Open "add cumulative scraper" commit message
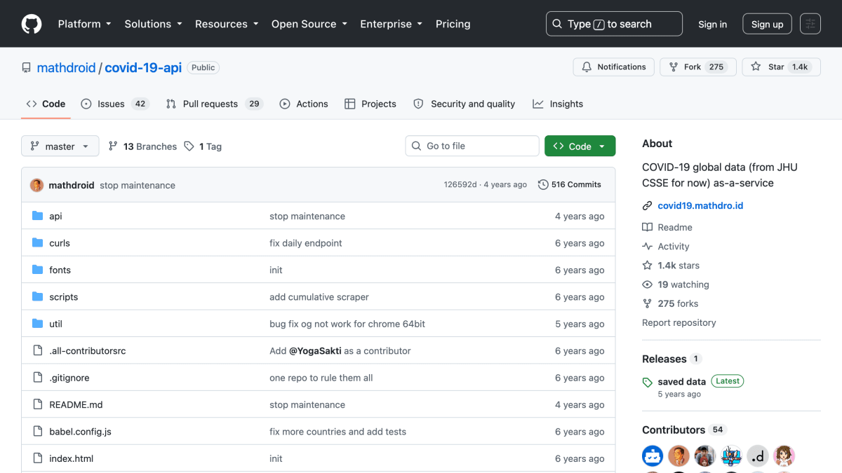842x473 pixels. coord(319,297)
